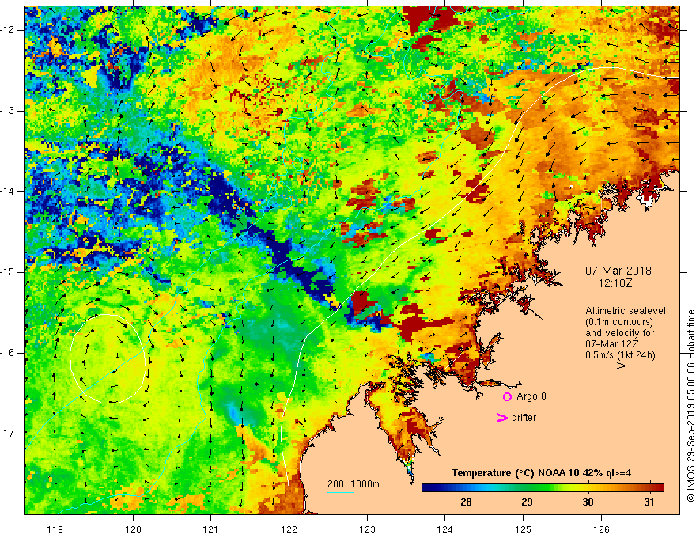
Task: Click the color bar tick label 31
Action: point(649,502)
